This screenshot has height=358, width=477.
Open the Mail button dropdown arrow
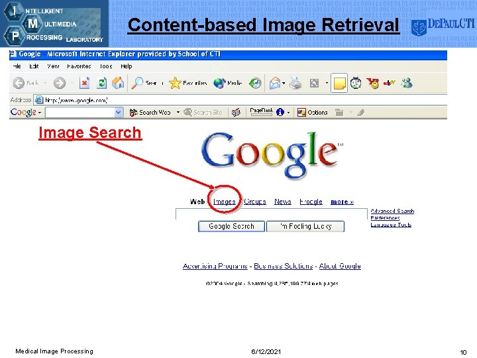(x=284, y=83)
